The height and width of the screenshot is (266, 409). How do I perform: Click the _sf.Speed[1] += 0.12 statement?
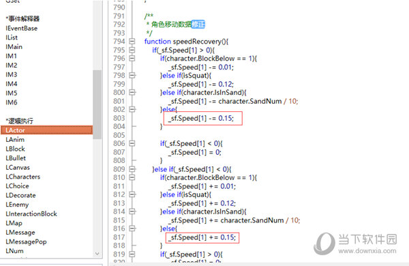point(202,203)
